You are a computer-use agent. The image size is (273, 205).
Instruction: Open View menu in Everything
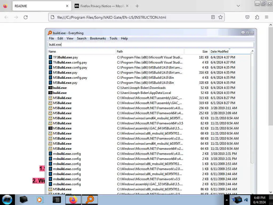click(70, 38)
